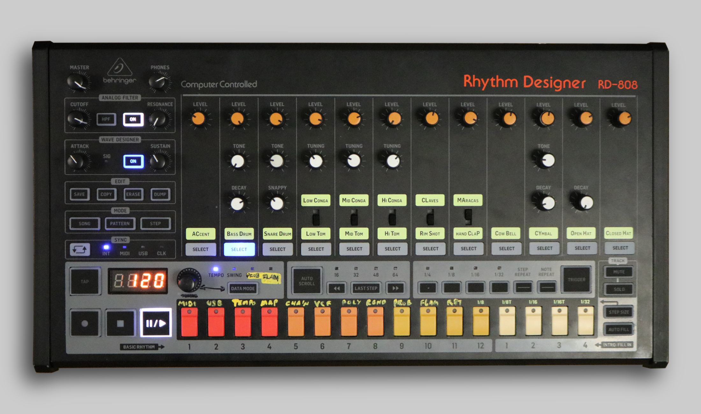This screenshot has width=701, height=414.
Task: Toggle the Wave Designer ON button
Action: click(133, 161)
